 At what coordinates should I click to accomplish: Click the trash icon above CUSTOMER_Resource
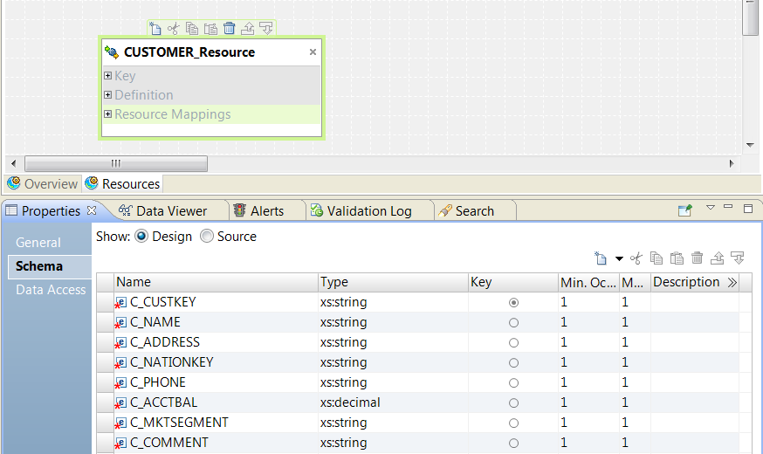[230, 28]
